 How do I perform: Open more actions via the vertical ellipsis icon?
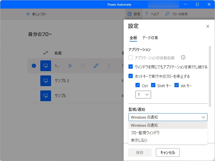pos(109,66)
